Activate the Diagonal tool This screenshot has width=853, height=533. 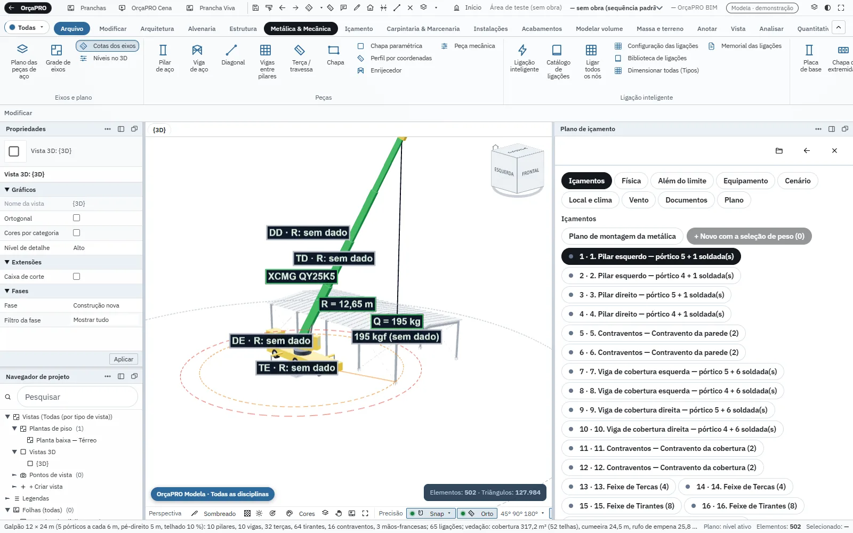(x=233, y=55)
